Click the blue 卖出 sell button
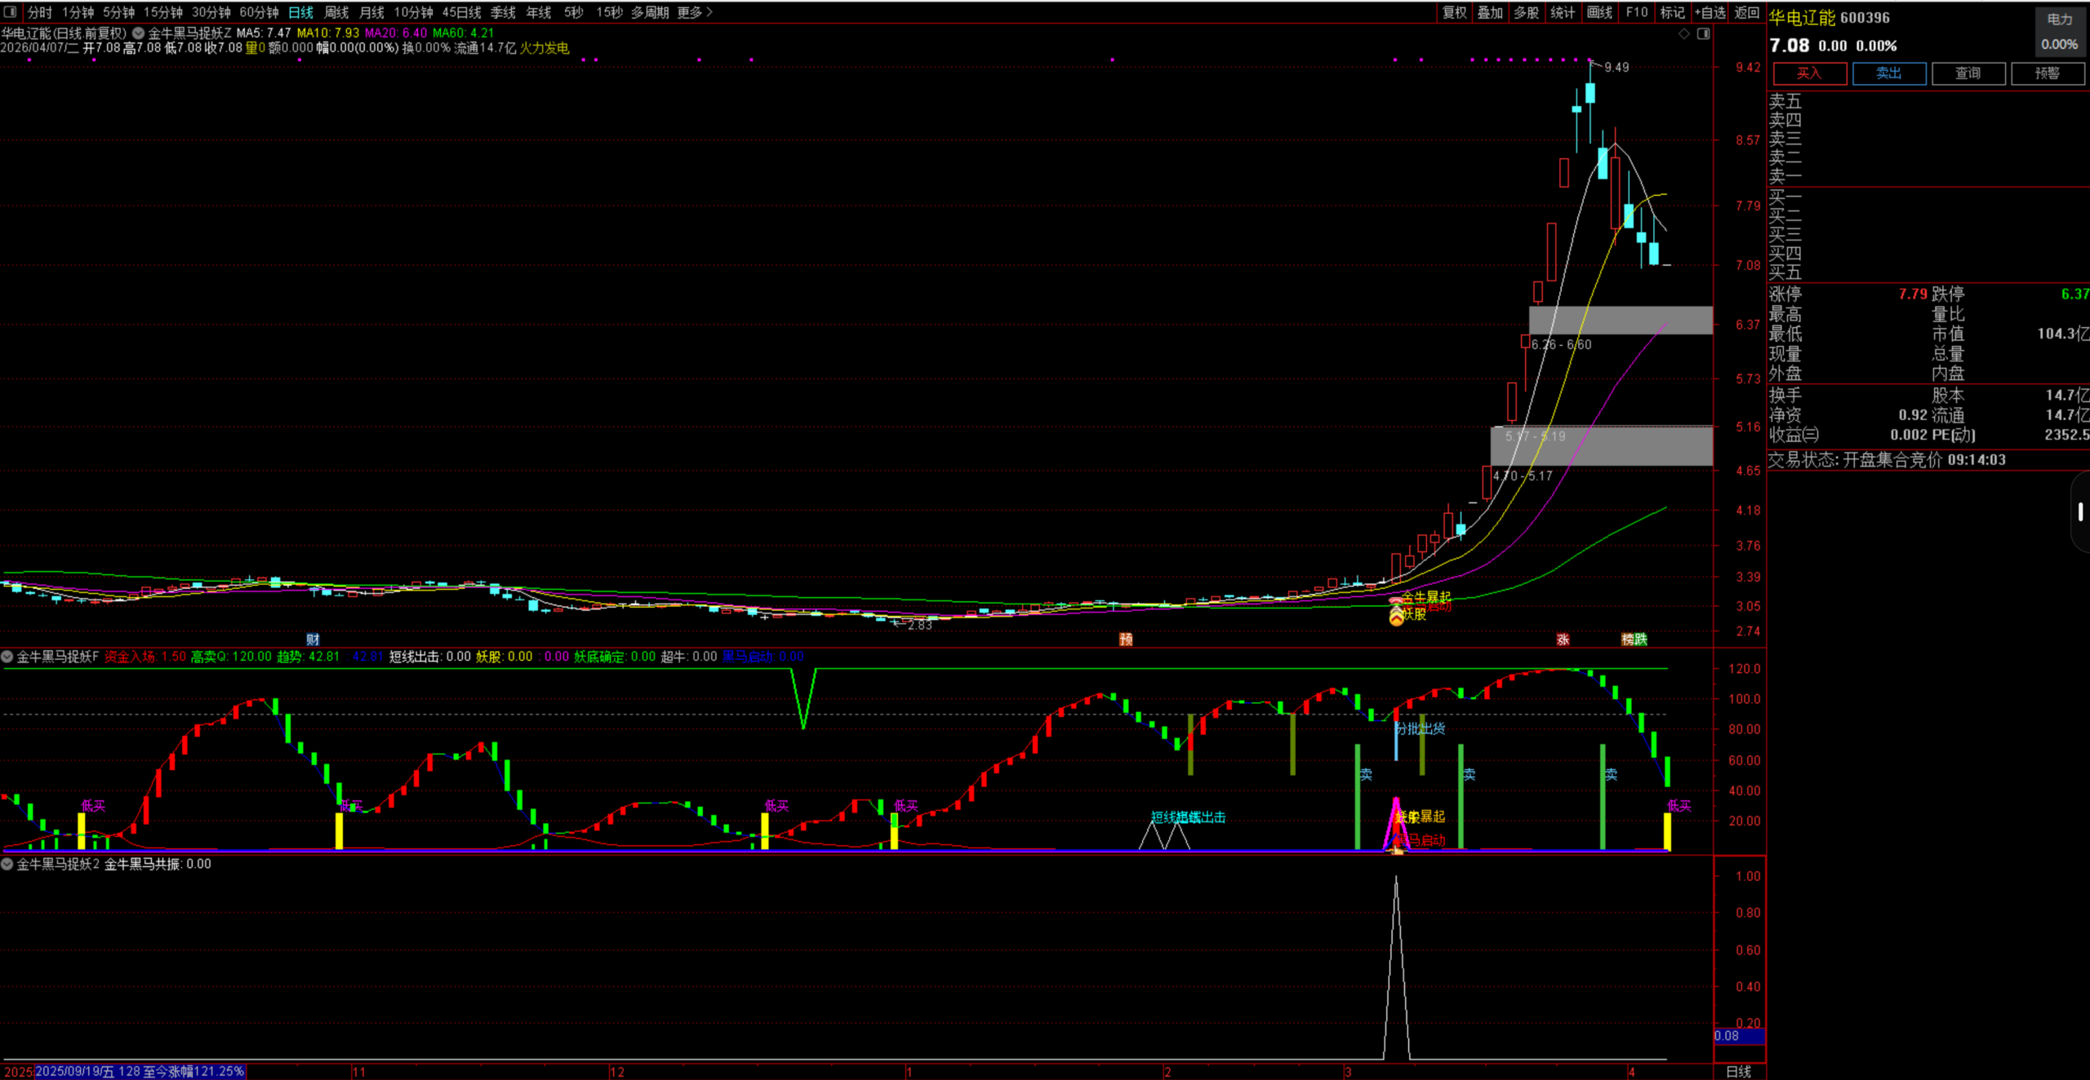 tap(1888, 73)
